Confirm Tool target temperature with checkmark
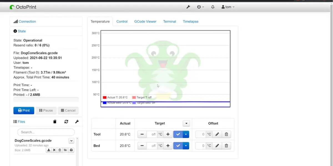This screenshot has height=166, width=333. (178, 134)
